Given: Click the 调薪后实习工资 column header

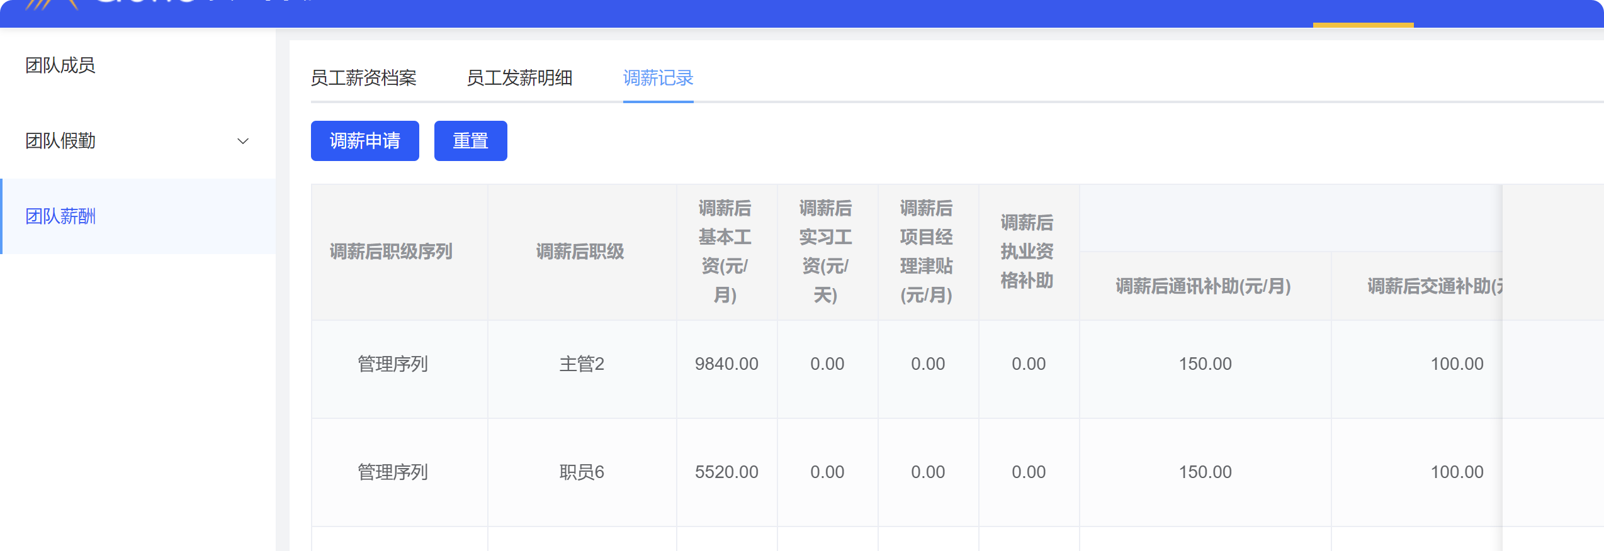Looking at the screenshot, I should click(825, 252).
